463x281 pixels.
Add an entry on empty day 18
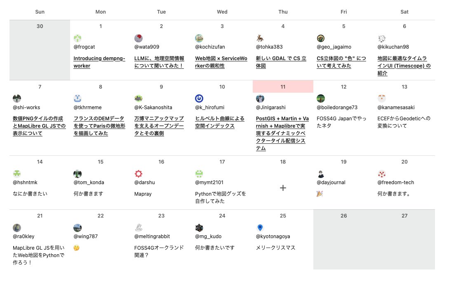[283, 188]
